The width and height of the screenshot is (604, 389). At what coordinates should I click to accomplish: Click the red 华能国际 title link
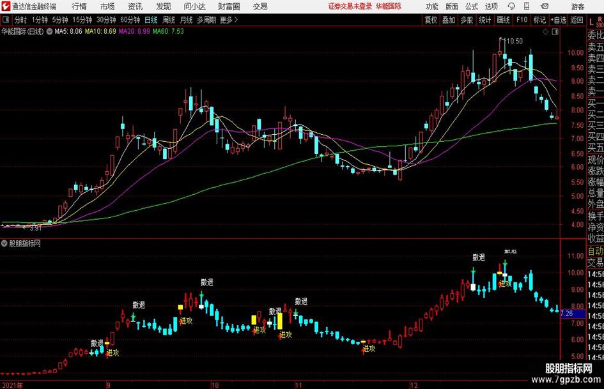click(389, 6)
